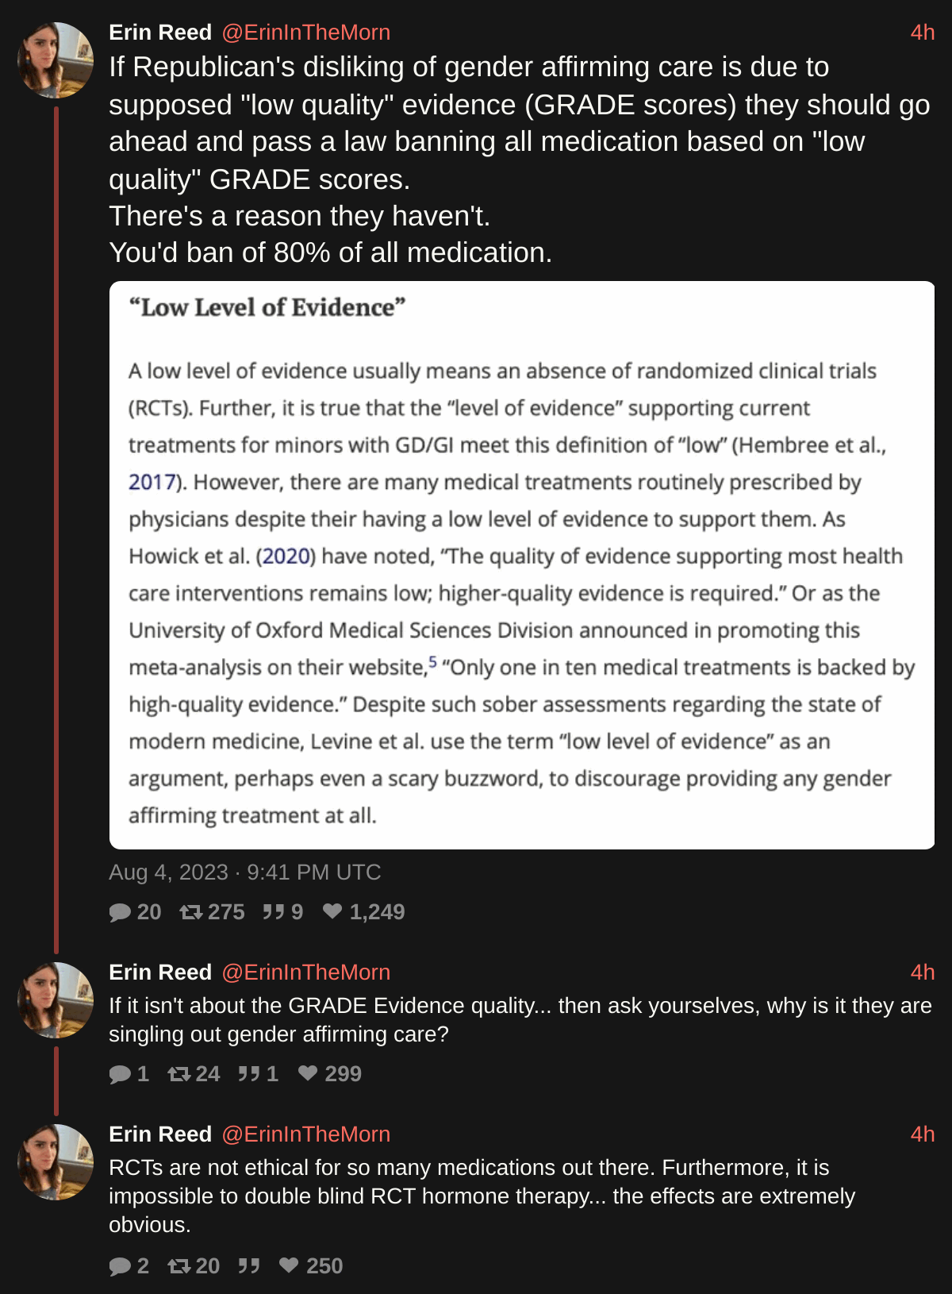Click the footnote 5 superscript link
The height and width of the screenshot is (1294, 952).
pyautogui.click(x=433, y=662)
